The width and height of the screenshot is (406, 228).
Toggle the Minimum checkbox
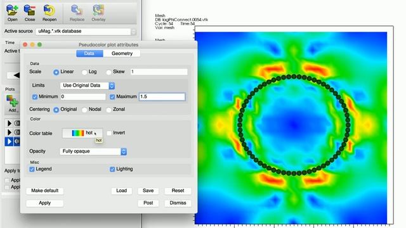pos(35,97)
